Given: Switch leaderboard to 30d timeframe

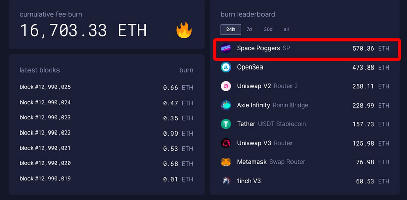Looking at the screenshot, I should point(268,29).
